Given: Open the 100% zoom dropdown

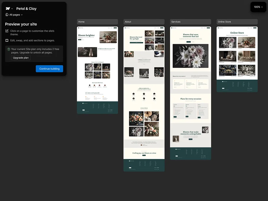Looking at the screenshot, I should coord(258,7).
